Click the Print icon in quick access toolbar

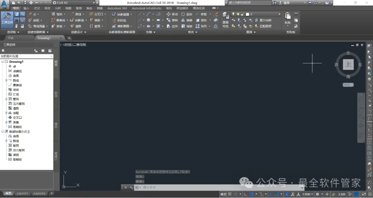[x=31, y=3]
